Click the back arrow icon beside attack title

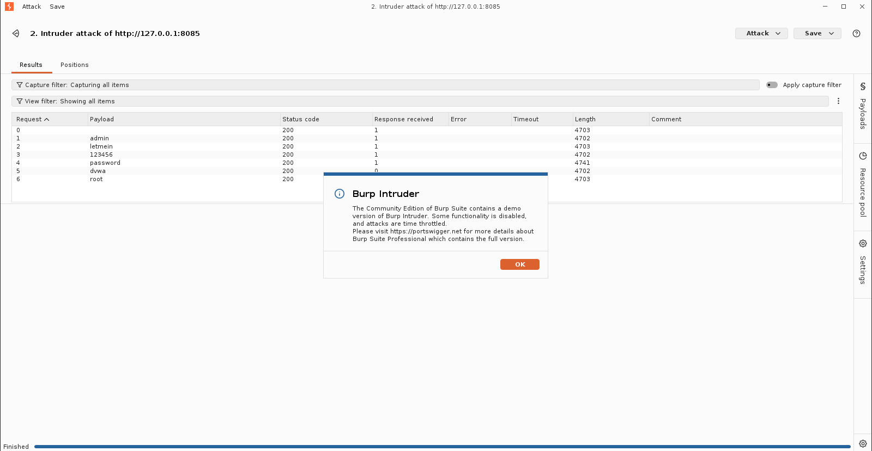click(x=16, y=33)
